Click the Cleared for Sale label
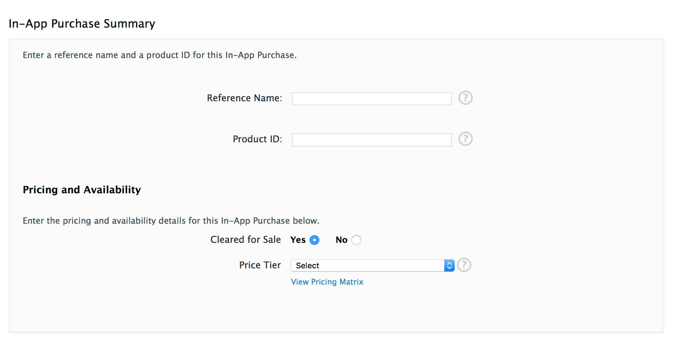This screenshot has width=675, height=354. pos(246,240)
